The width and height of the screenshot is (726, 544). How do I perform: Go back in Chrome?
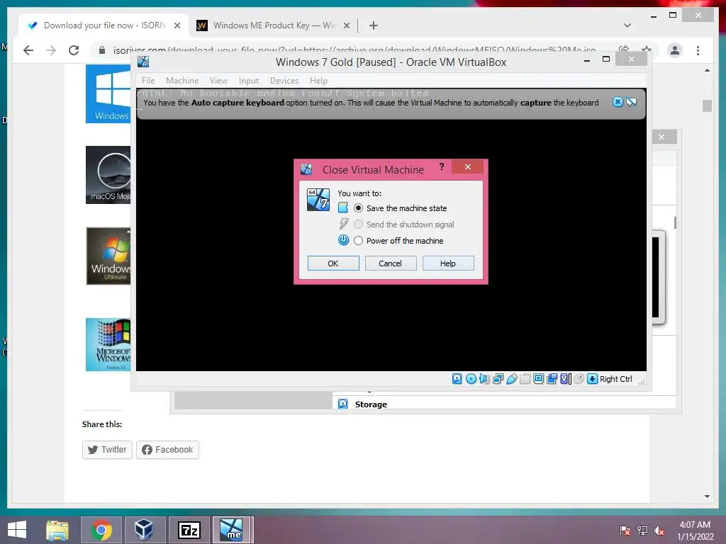click(x=28, y=50)
